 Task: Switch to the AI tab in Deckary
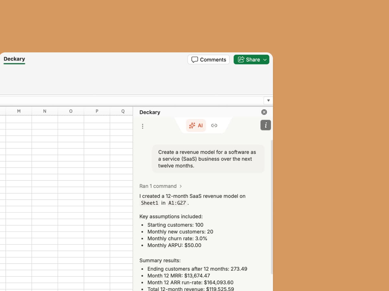(x=196, y=125)
